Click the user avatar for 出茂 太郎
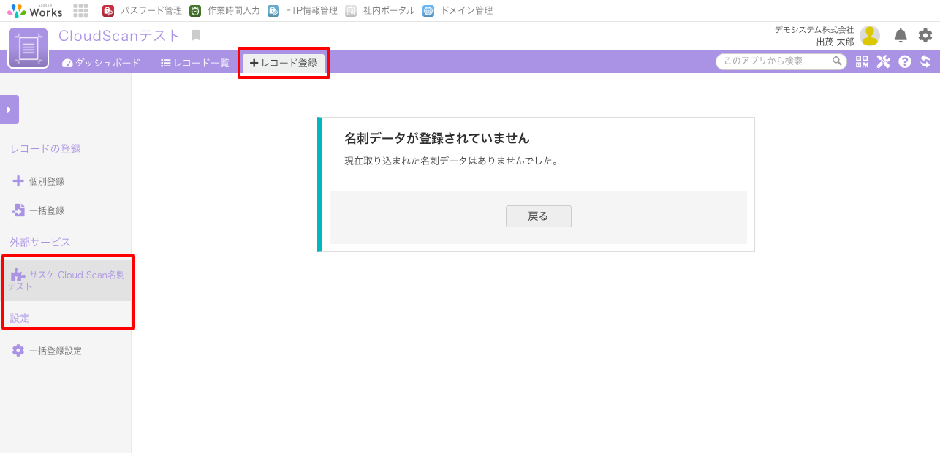 pos(870,35)
